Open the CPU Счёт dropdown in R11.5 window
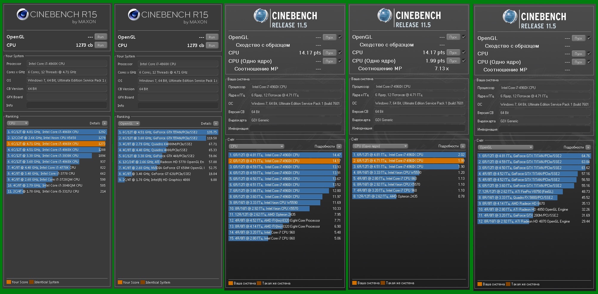 (256, 146)
